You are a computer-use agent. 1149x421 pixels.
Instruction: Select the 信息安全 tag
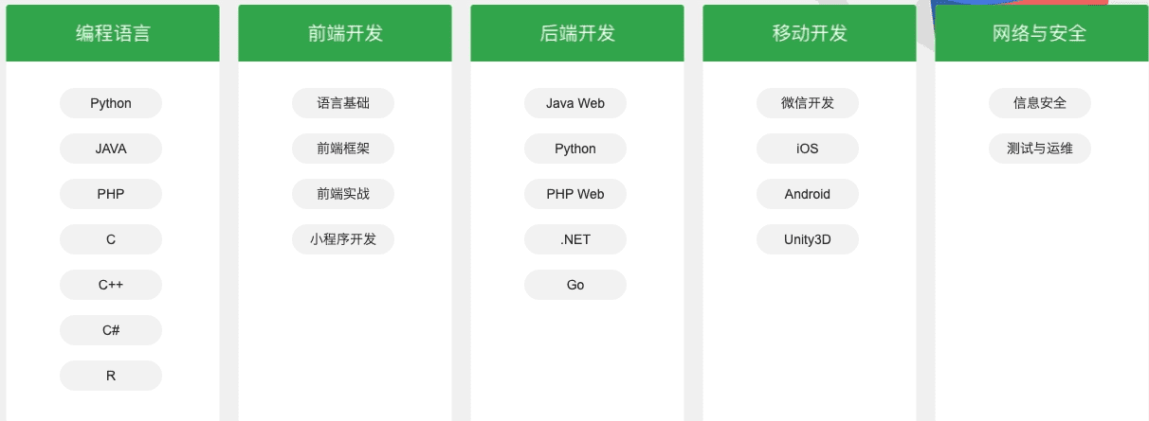(x=1040, y=103)
